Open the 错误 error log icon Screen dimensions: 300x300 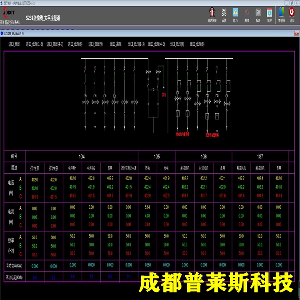pos(269,15)
